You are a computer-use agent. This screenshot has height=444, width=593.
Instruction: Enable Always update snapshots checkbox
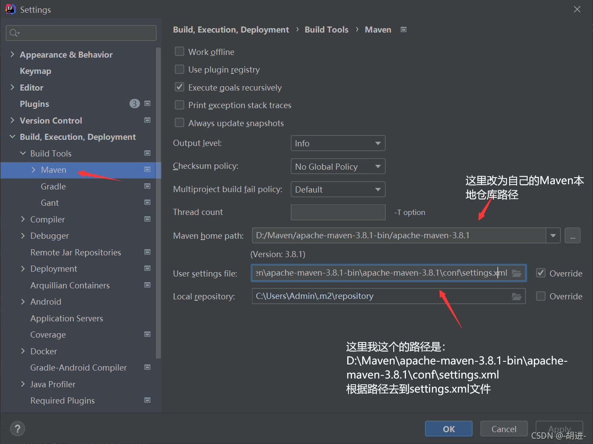(x=180, y=123)
